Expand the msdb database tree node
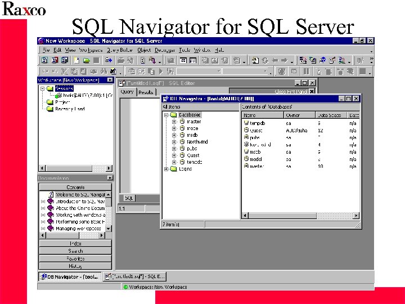405x304 pixels. click(174, 135)
